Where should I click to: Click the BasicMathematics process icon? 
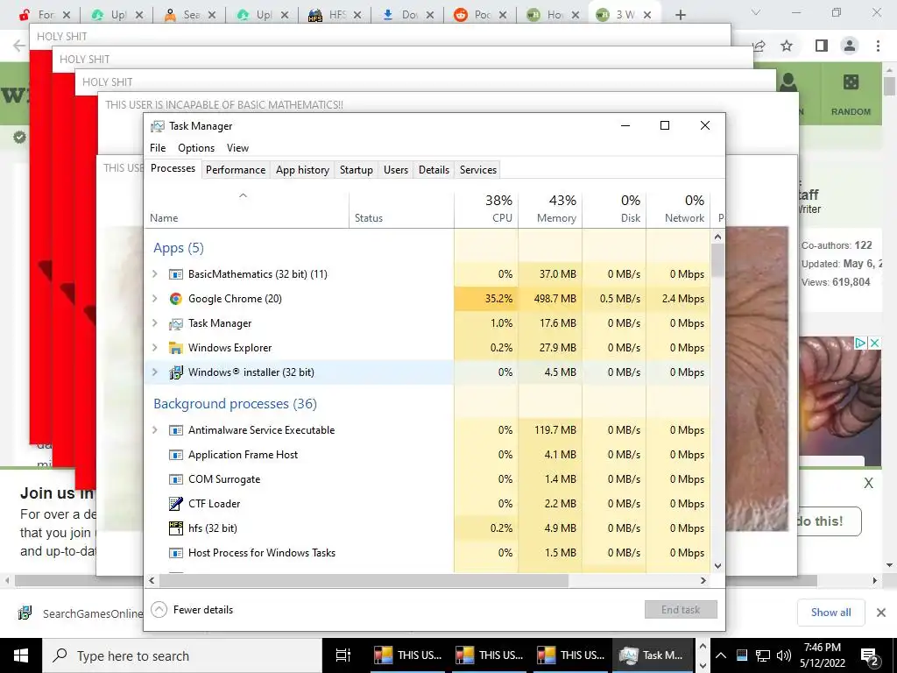[x=175, y=274]
